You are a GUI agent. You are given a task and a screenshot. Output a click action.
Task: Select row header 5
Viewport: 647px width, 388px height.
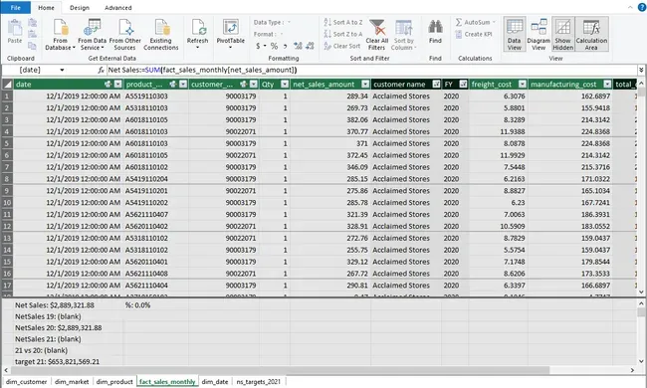7,143
